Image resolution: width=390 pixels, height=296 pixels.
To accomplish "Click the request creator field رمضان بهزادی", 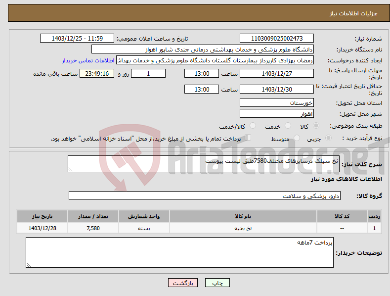I will (x=215, y=60).
